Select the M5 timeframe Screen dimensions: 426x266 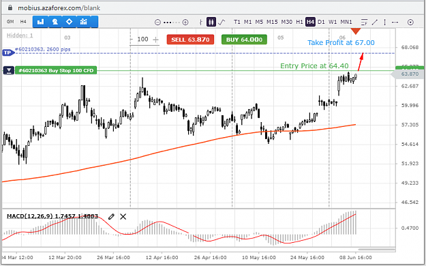point(259,22)
